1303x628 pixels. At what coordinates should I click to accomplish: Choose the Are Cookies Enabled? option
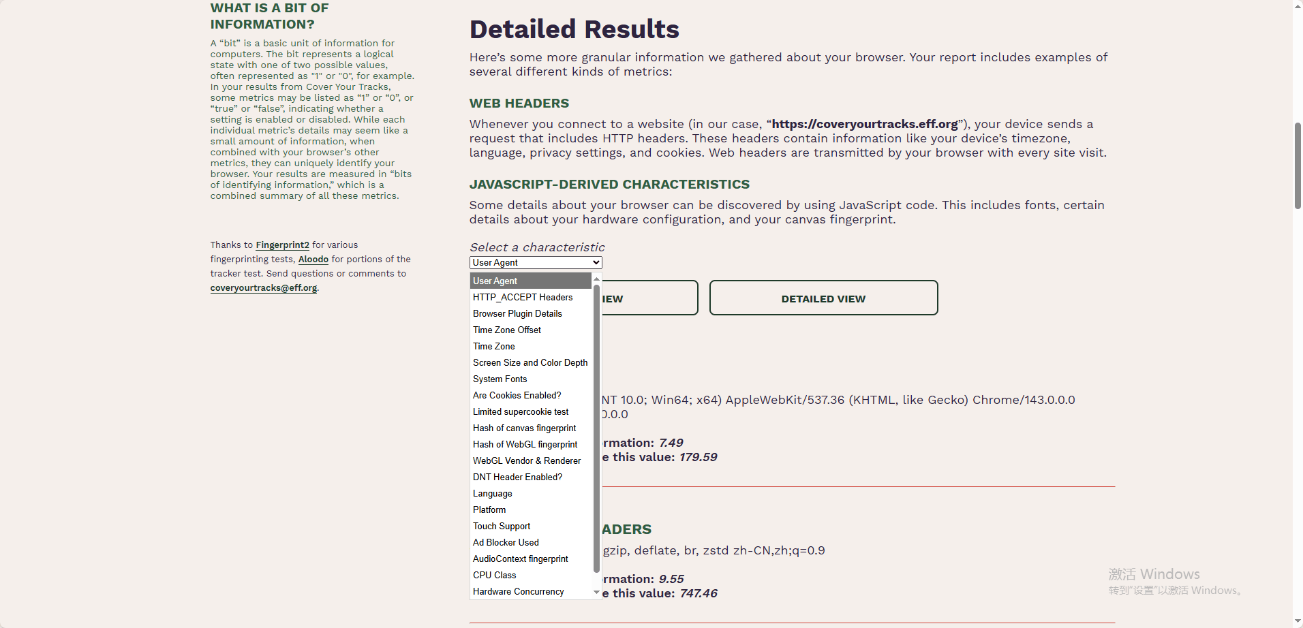click(x=517, y=396)
